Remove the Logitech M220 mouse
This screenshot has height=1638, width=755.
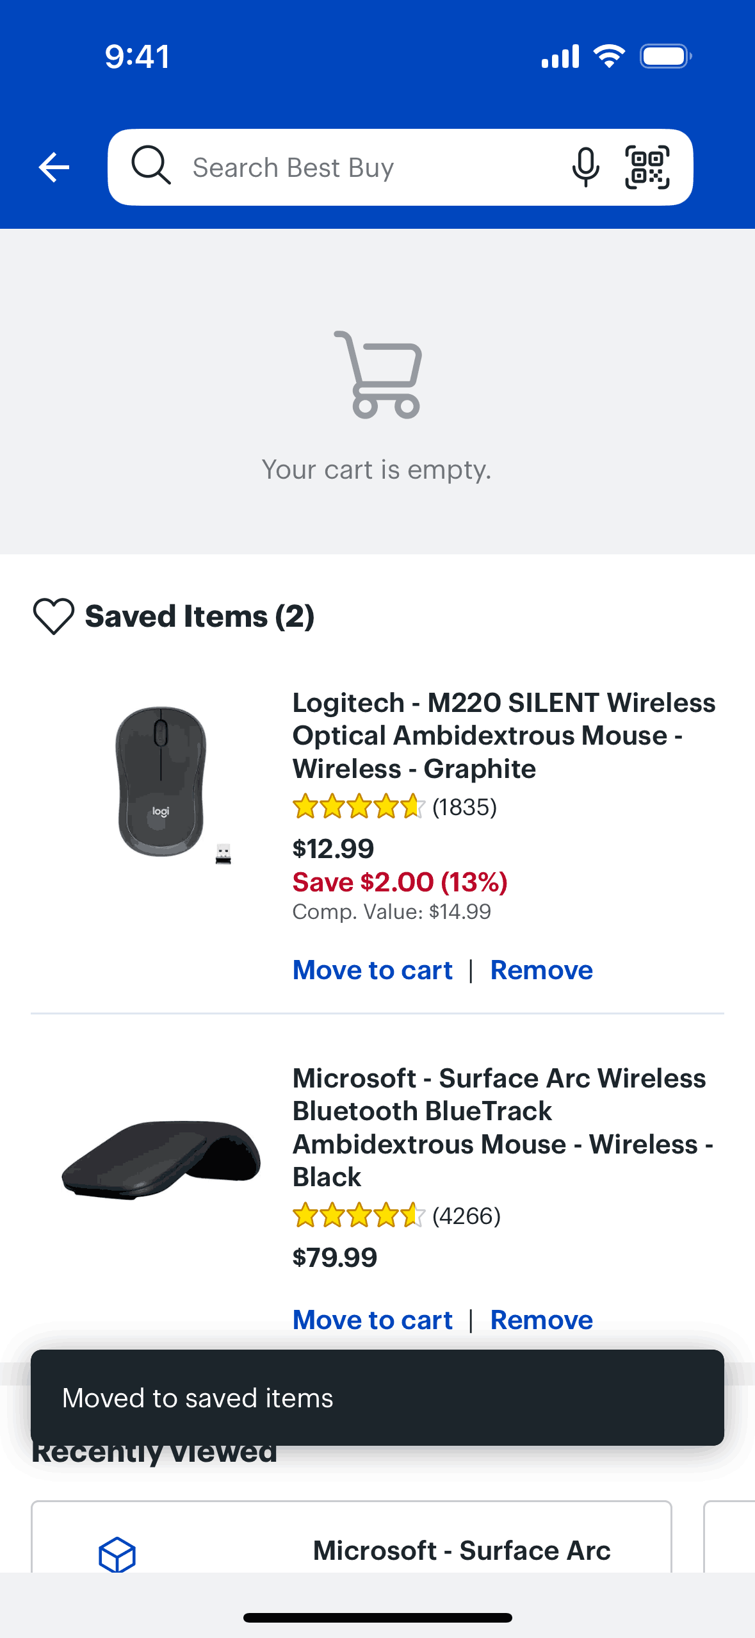(541, 970)
